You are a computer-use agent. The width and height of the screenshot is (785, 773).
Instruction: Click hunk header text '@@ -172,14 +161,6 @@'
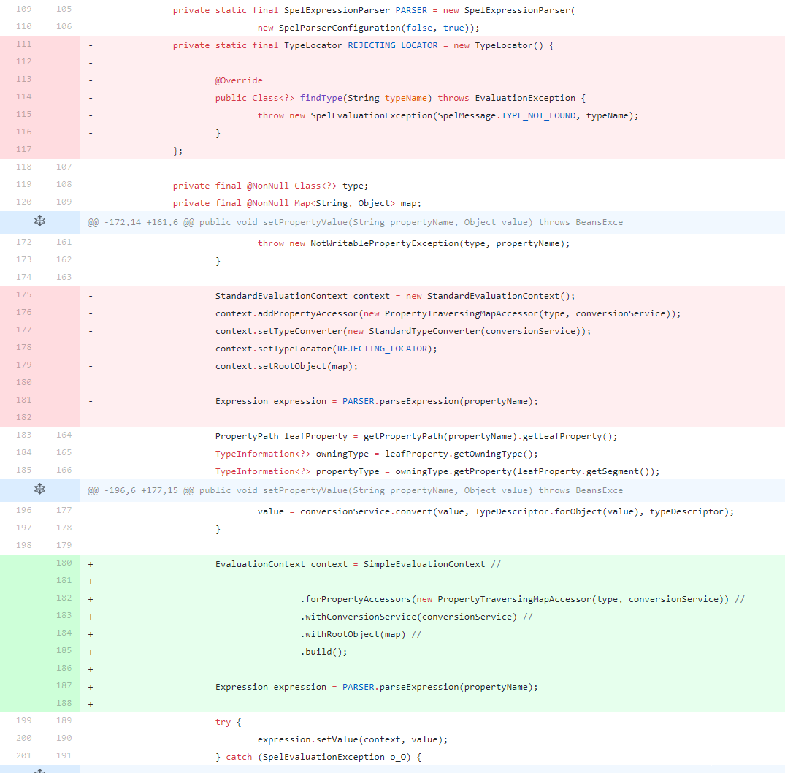coord(141,222)
